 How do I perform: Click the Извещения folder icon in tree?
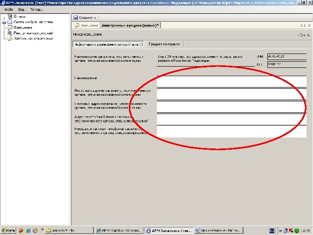pos(10,27)
